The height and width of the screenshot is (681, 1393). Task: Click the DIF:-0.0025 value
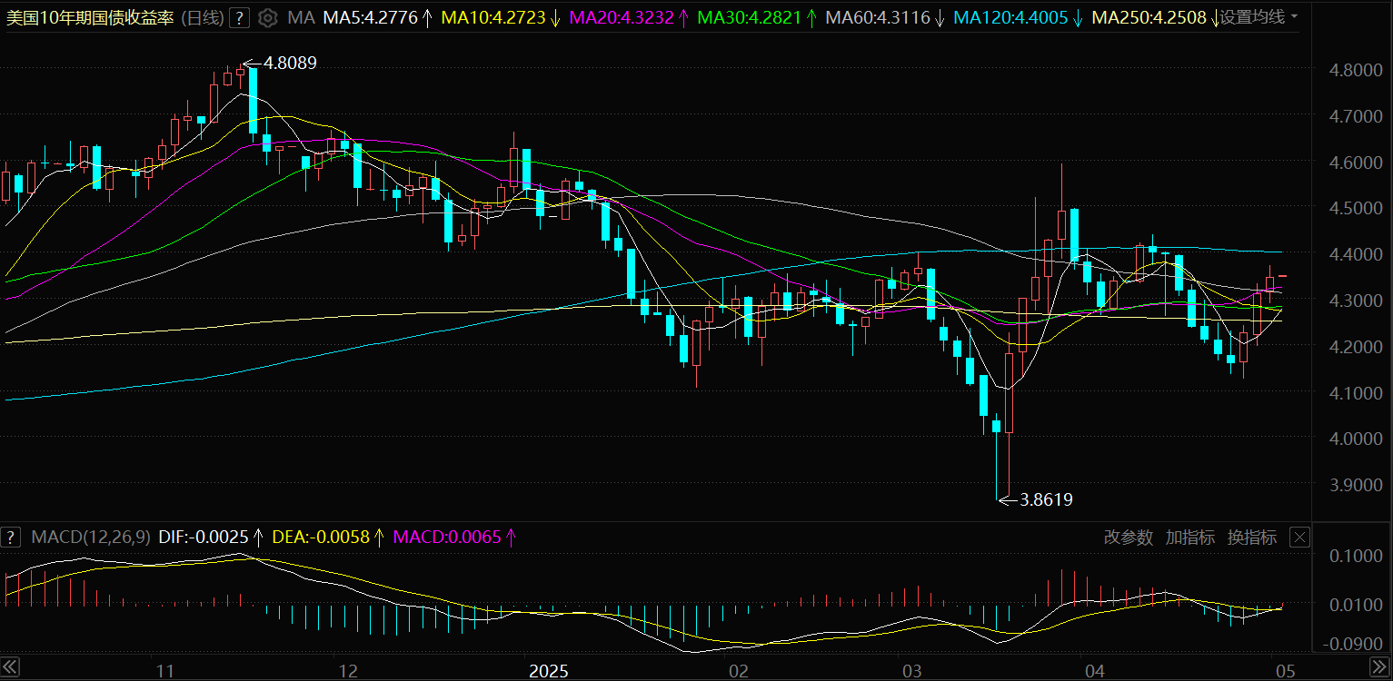(204, 537)
